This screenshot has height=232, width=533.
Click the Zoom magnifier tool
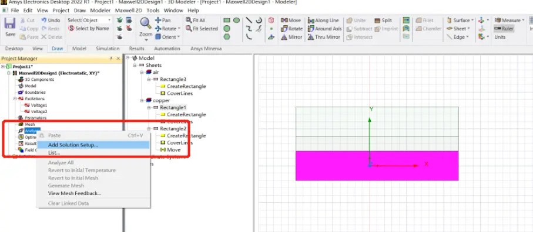[146, 23]
